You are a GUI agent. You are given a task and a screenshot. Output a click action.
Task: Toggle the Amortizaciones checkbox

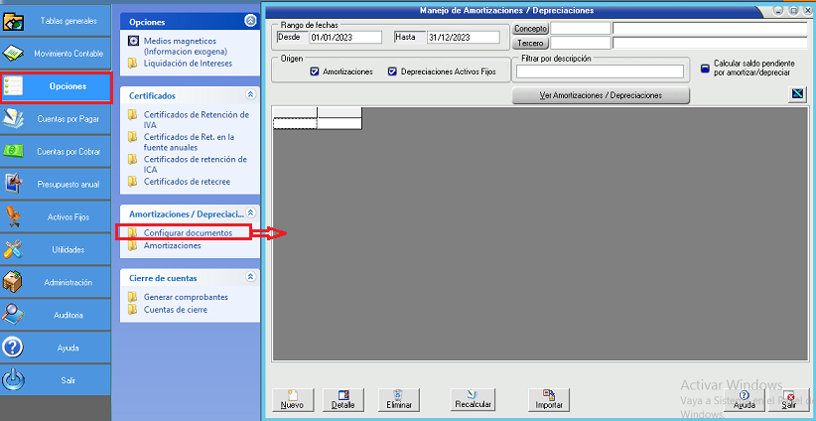(315, 72)
